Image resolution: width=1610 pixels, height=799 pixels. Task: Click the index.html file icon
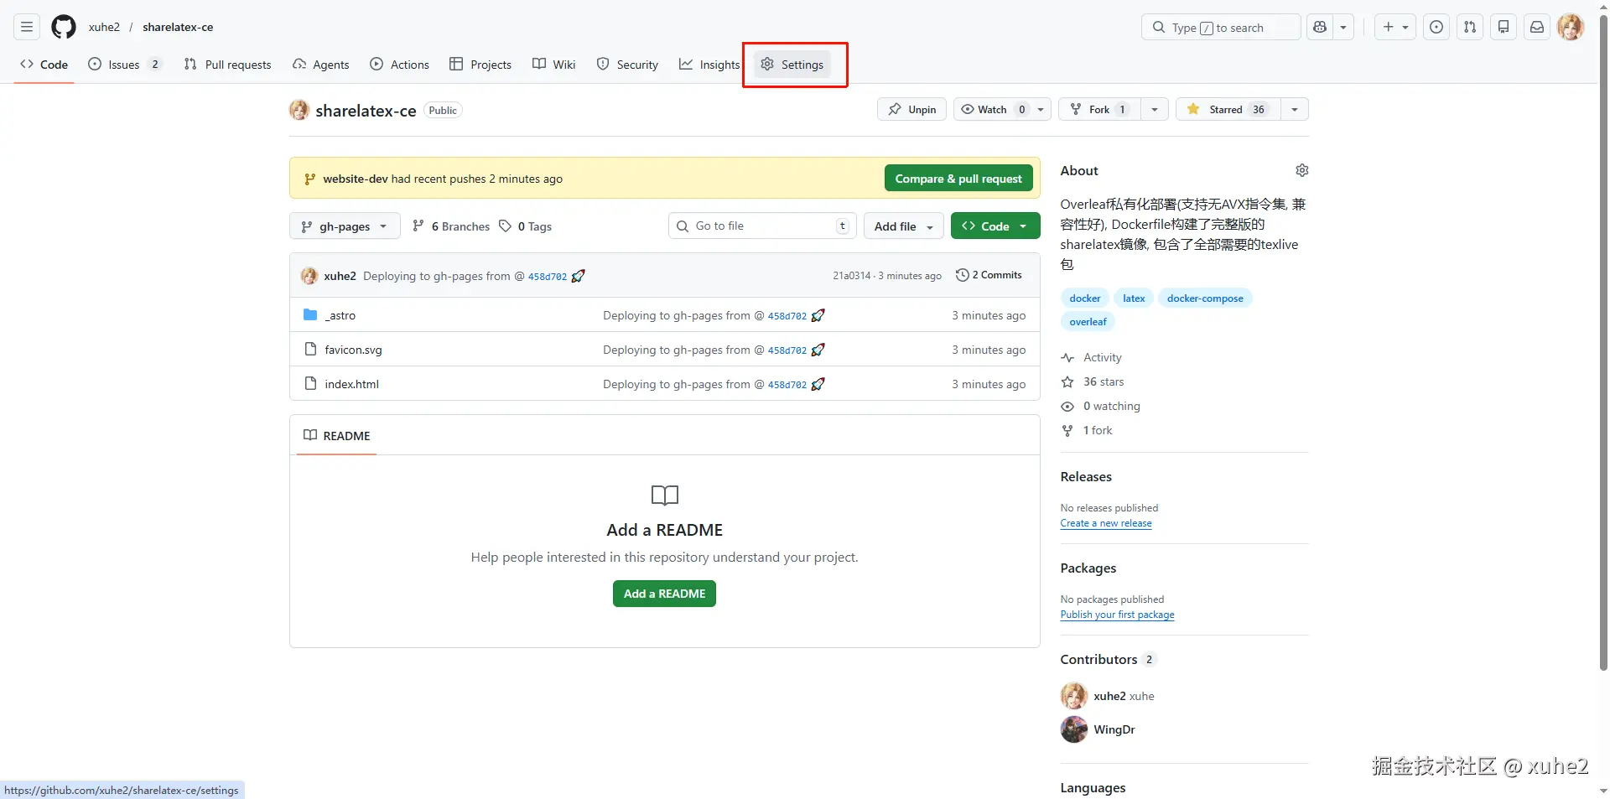[x=310, y=384]
